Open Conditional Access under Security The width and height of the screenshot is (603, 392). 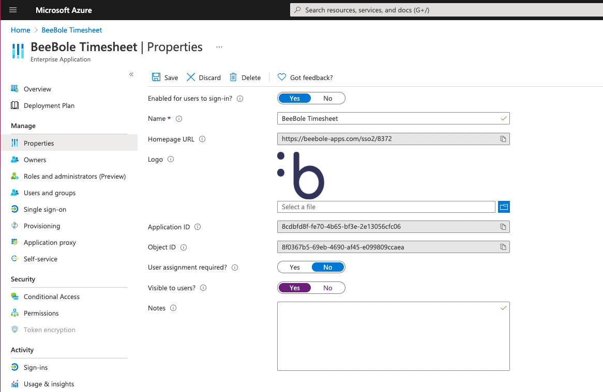(x=51, y=296)
